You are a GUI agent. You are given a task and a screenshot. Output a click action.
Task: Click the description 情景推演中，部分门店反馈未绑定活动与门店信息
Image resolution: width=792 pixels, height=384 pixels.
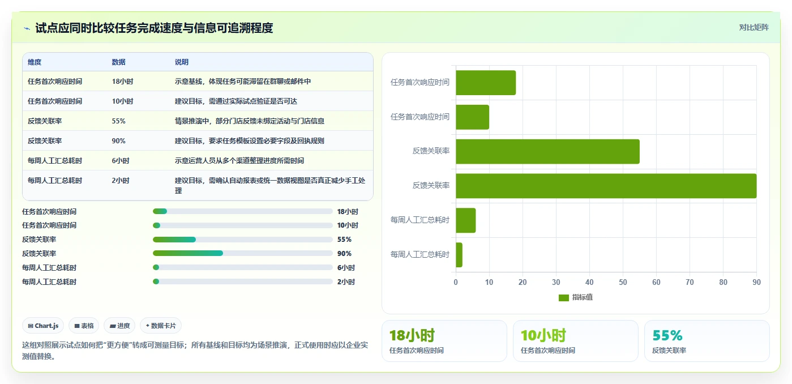pyautogui.click(x=250, y=121)
